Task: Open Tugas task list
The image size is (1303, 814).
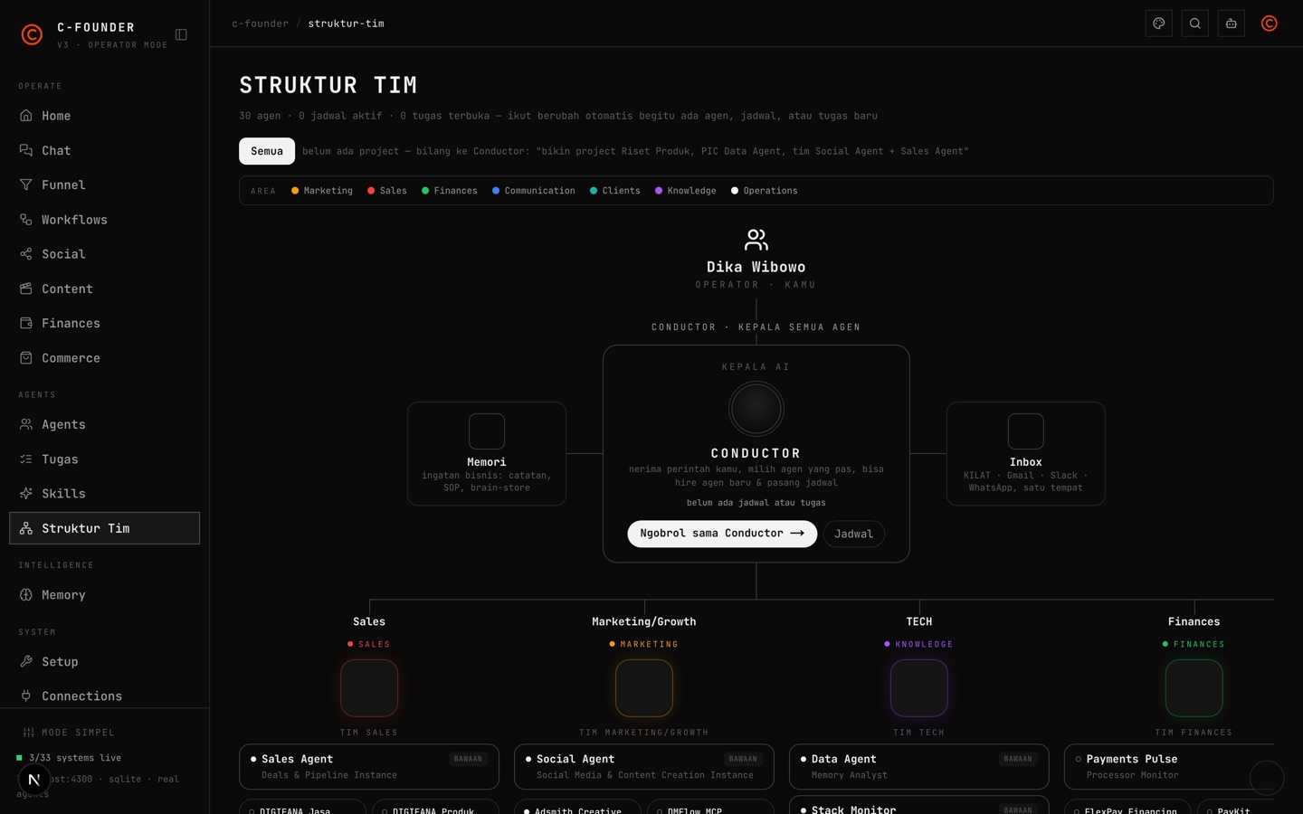Action: pos(104,459)
